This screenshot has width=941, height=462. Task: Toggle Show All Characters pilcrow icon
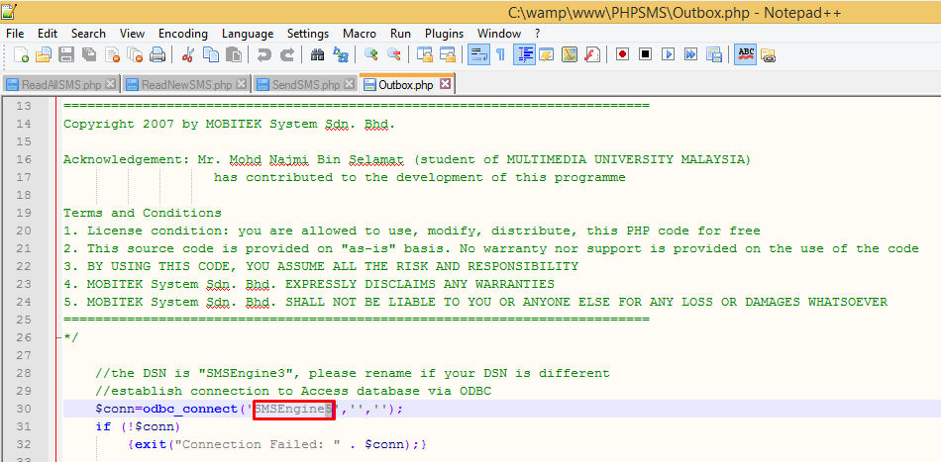(x=500, y=54)
